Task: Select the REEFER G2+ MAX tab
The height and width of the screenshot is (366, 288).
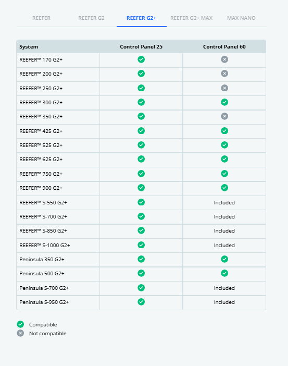Action: [x=192, y=18]
